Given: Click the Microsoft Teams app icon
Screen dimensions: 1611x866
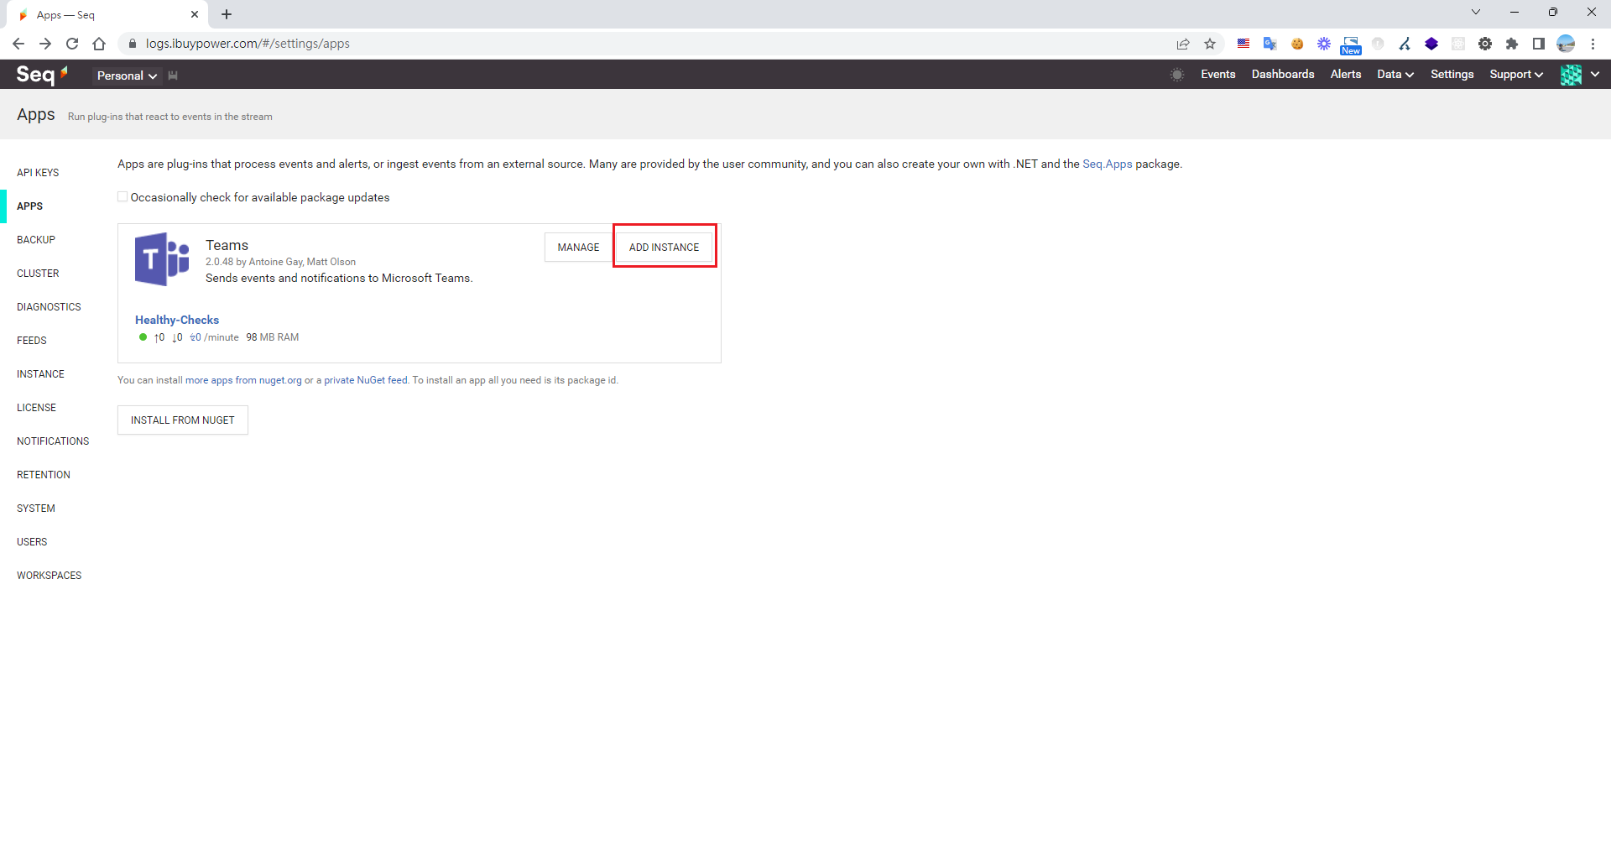Looking at the screenshot, I should (162, 259).
